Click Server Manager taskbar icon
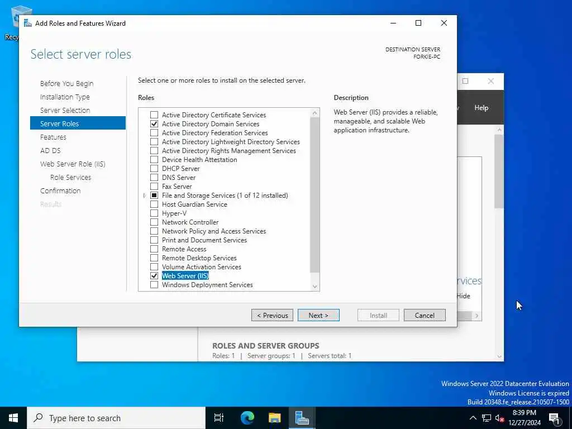572x429 pixels. pyautogui.click(x=302, y=418)
